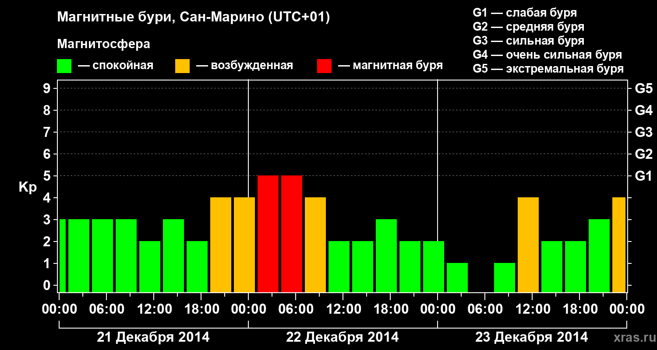This screenshot has height=350, width=657.
Task: Click the green Kp 3 bar at 18:00 on 22 December
Action: coord(386,255)
